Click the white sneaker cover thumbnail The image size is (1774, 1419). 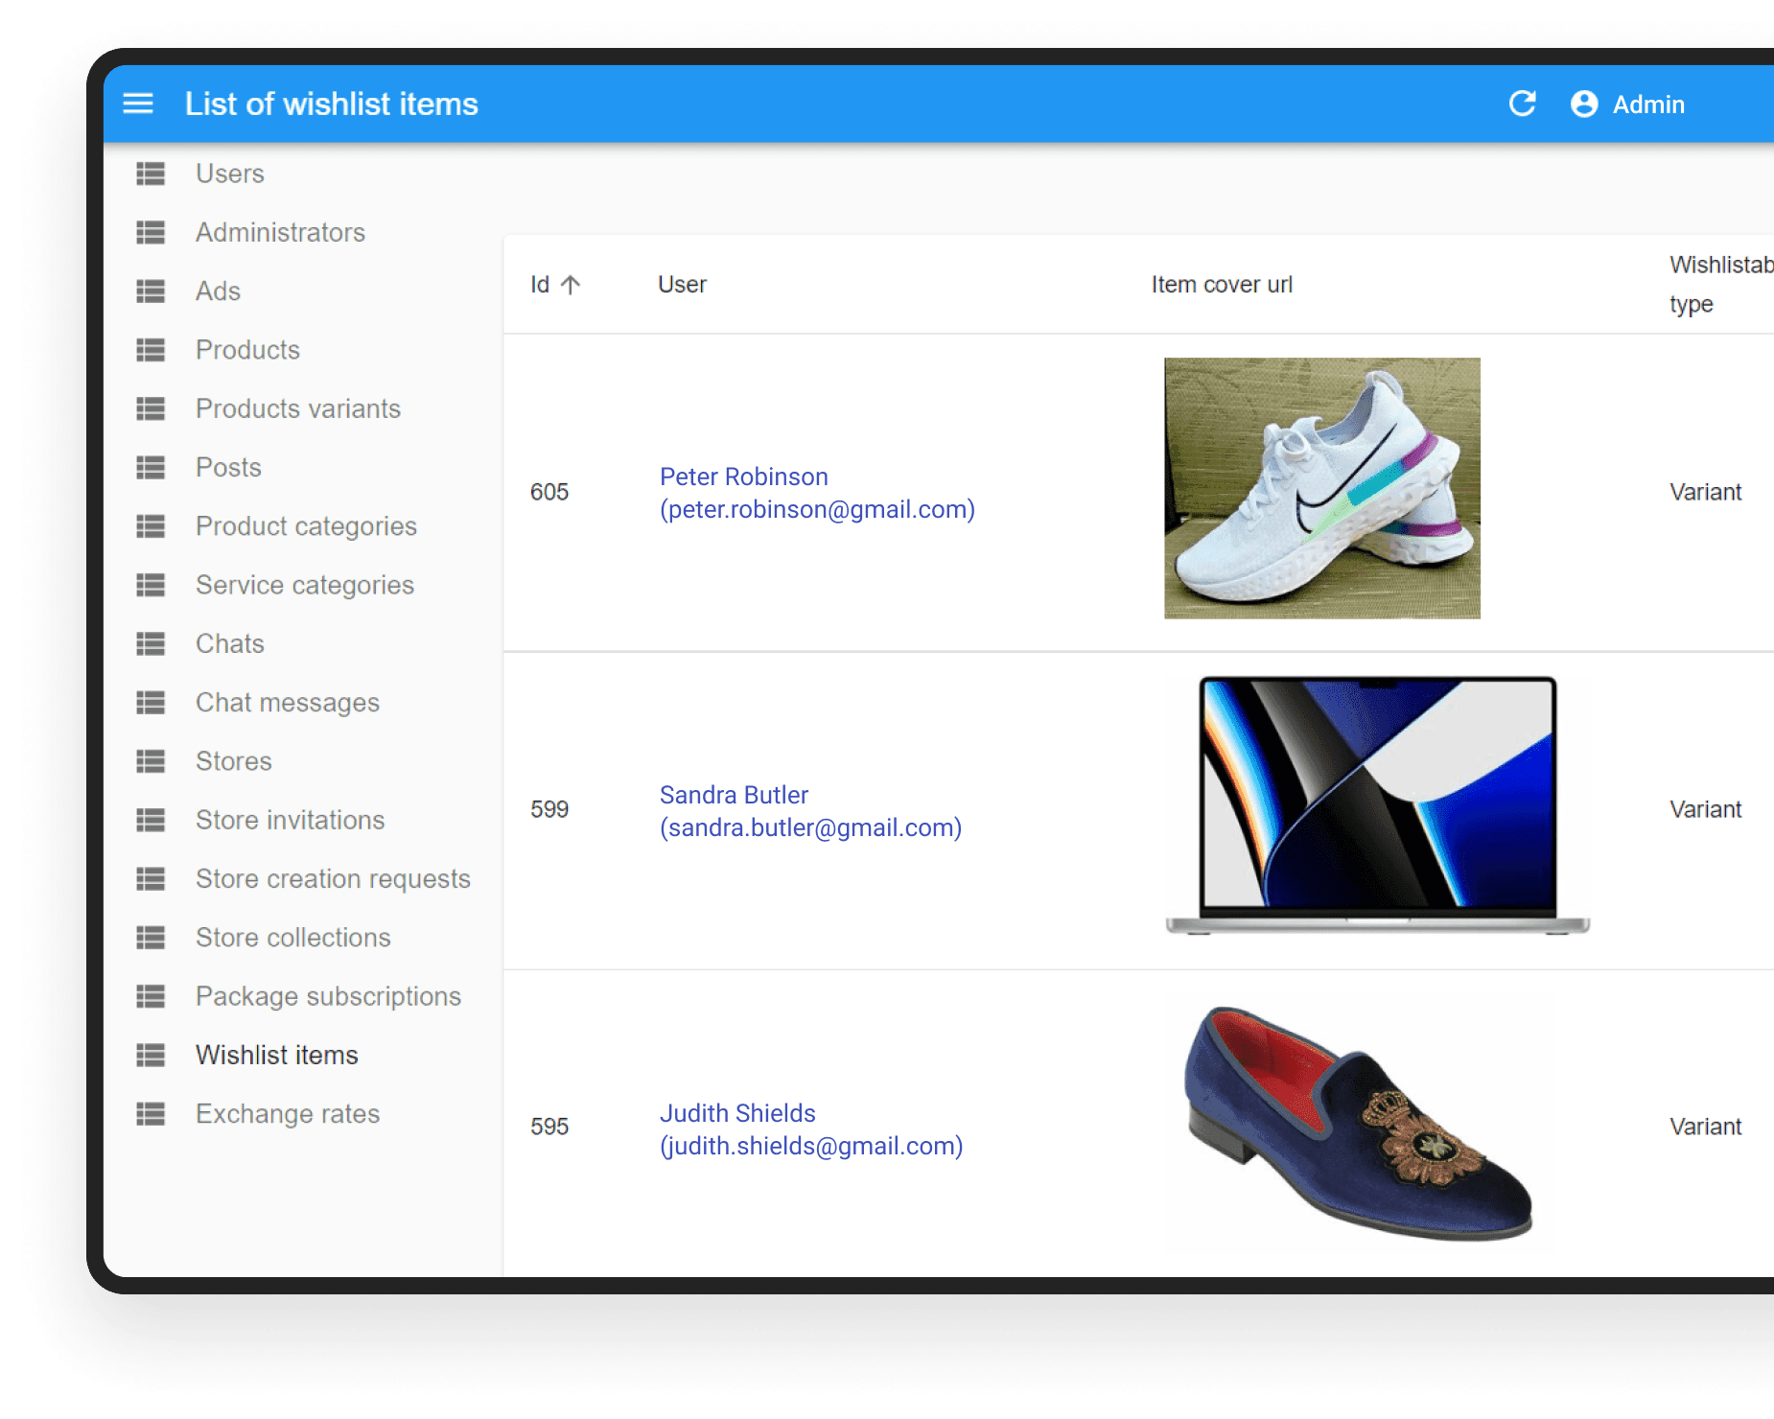coord(1322,488)
